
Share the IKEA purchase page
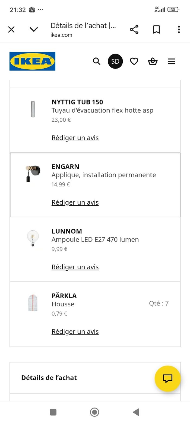(x=134, y=29)
